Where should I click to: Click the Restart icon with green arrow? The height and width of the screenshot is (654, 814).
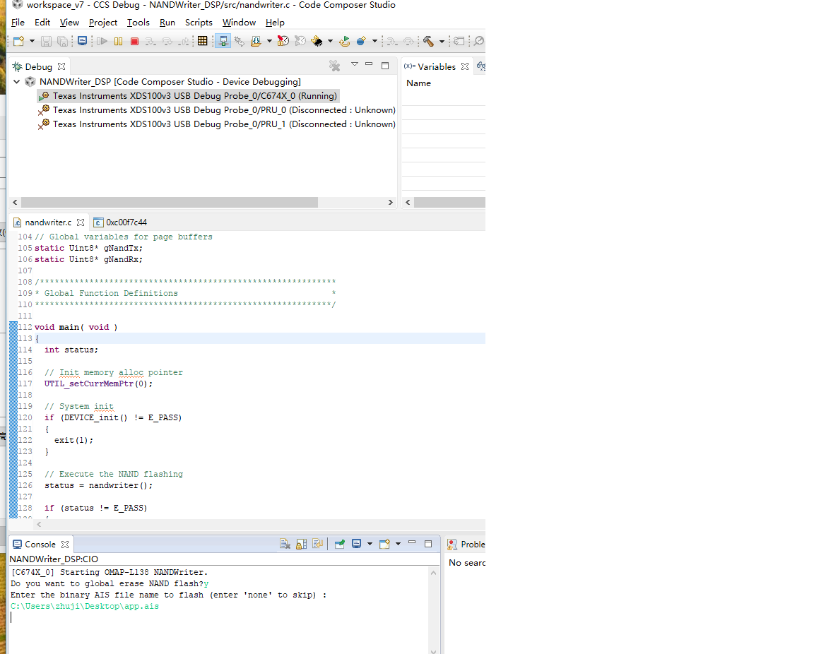click(344, 41)
